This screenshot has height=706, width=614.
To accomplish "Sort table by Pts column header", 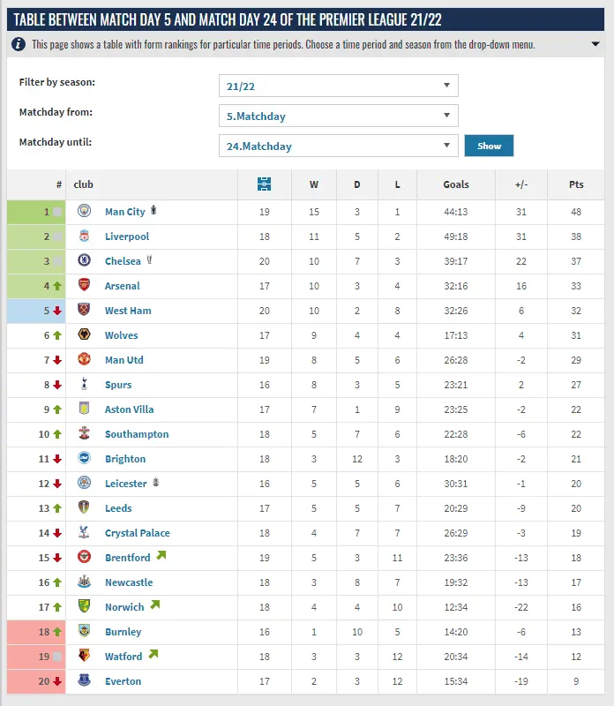I will click(x=576, y=184).
